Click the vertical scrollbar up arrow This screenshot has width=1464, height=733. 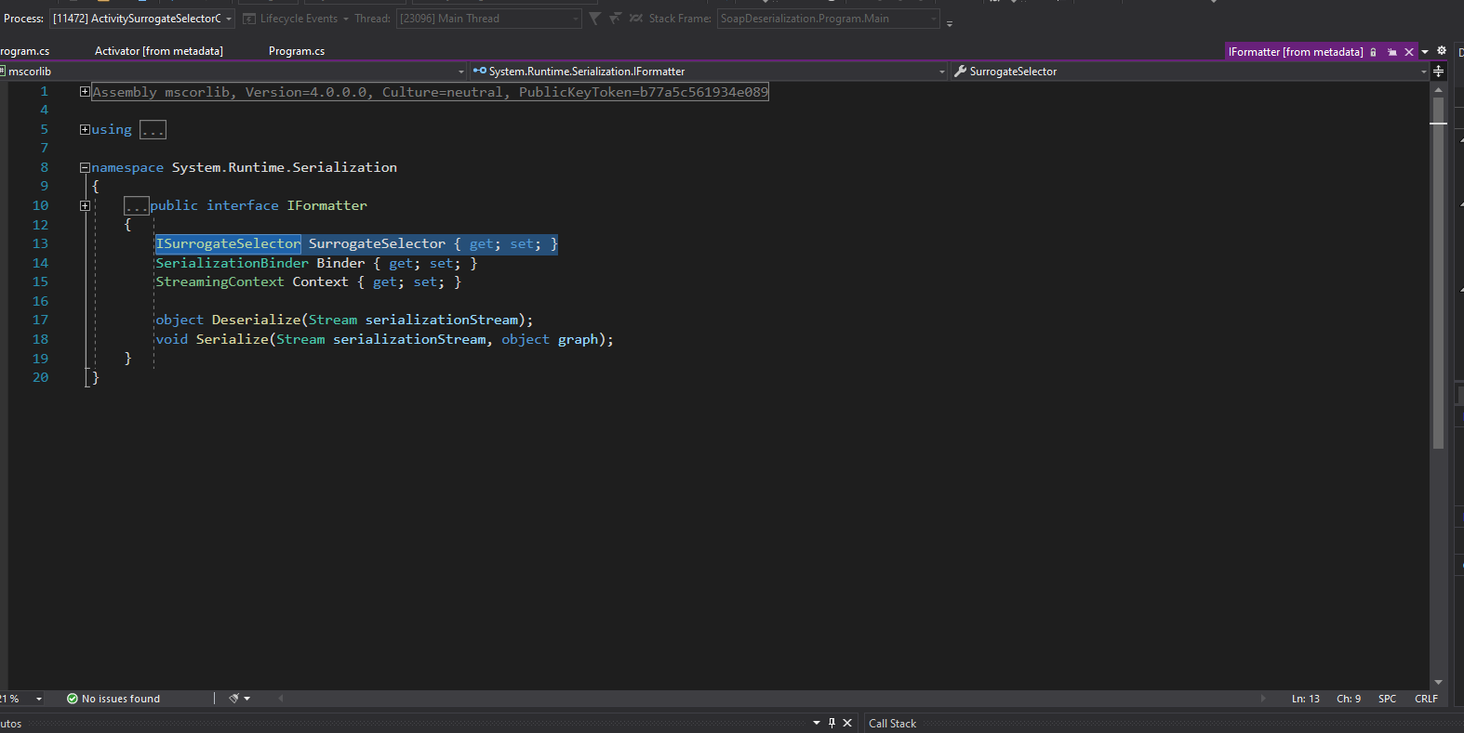tap(1438, 90)
